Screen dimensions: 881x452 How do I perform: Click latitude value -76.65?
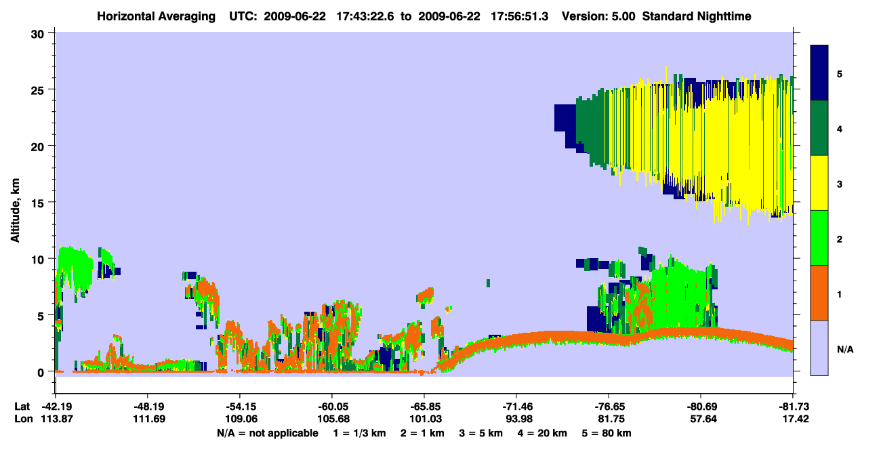click(x=609, y=407)
